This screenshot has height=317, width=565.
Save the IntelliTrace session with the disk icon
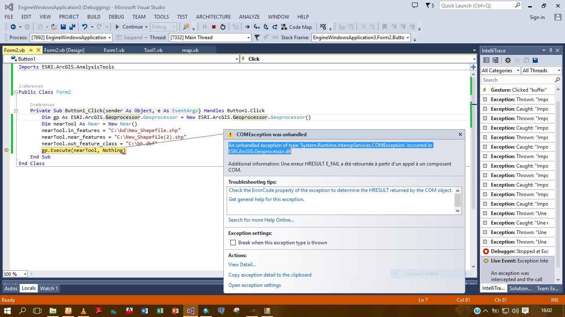[535, 60]
